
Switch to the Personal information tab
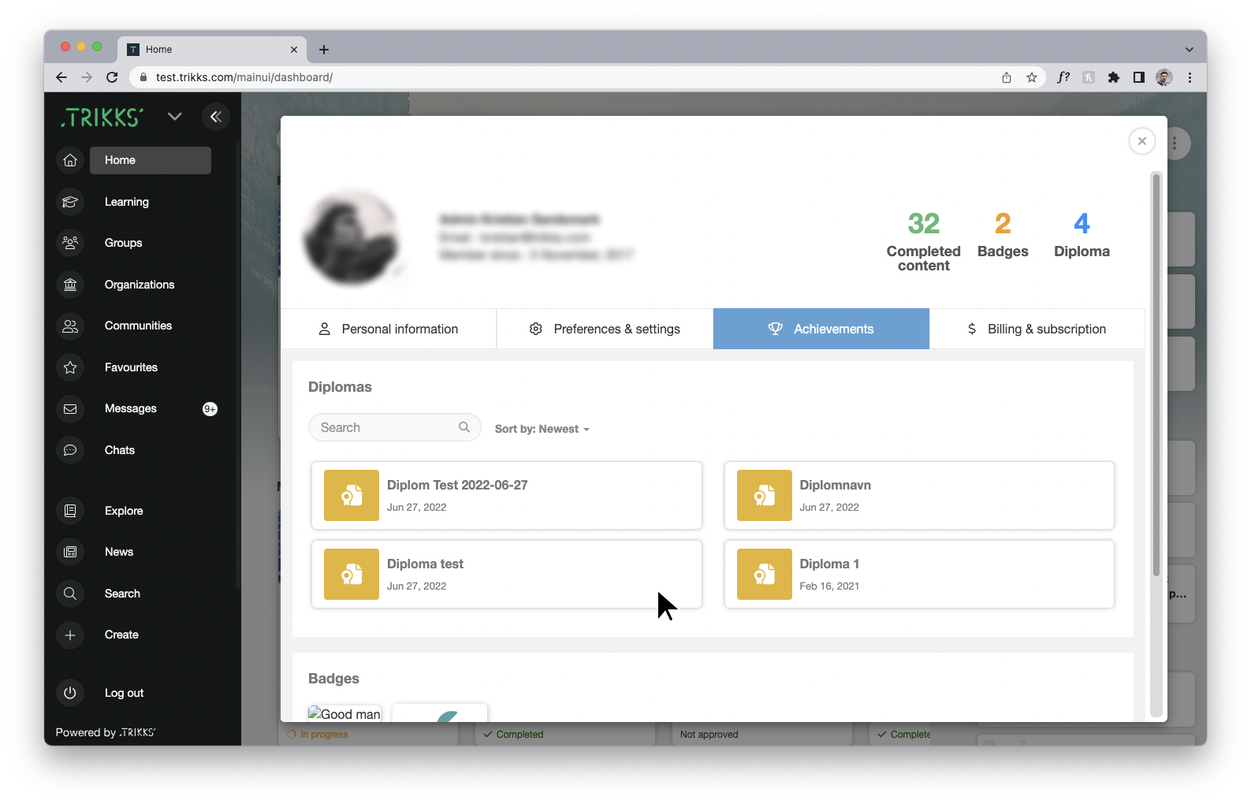[389, 329]
